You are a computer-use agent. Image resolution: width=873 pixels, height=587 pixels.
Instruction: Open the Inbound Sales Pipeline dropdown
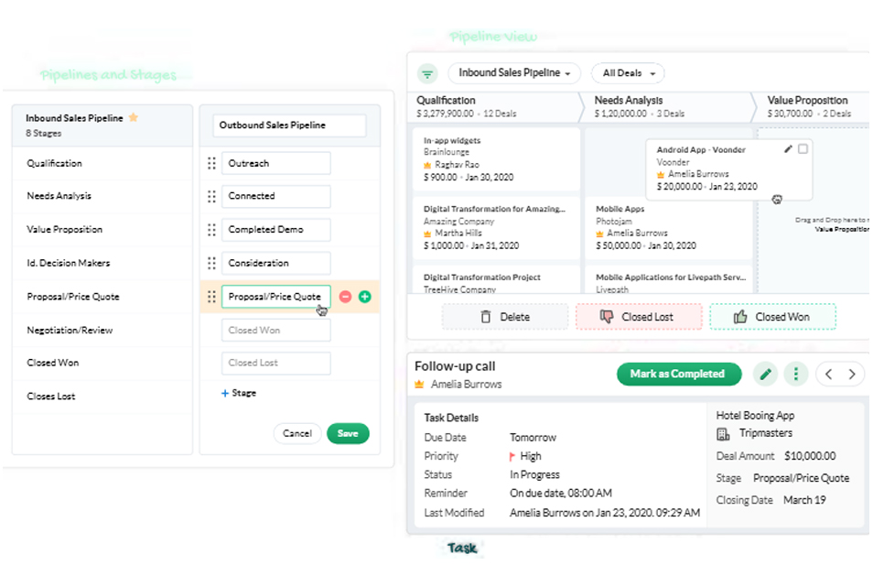(x=514, y=73)
